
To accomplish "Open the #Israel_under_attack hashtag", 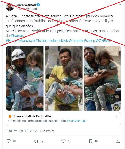I will (52, 41).
